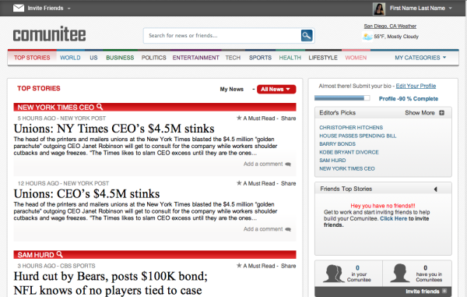This screenshot has height=297, width=467.
Task: Select the LIFESTYLE tab
Action: 323,58
